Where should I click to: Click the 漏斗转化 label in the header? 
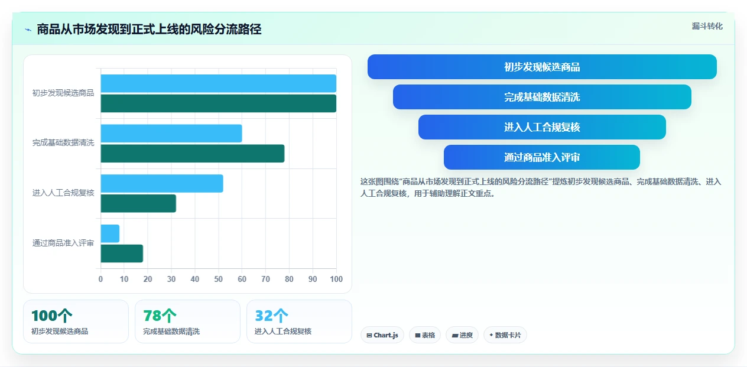tap(707, 26)
